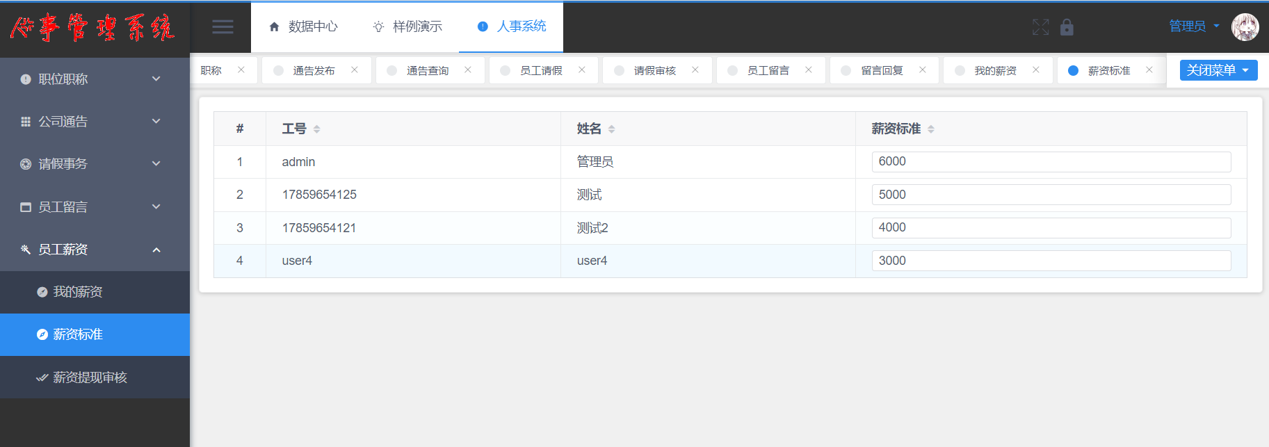1269x447 pixels.
Task: Switch to the 数据中心 top tab
Action: click(303, 26)
